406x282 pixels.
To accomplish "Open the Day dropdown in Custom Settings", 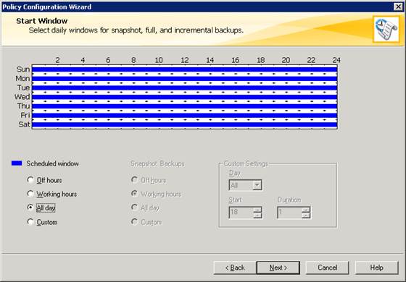I will click(x=257, y=185).
